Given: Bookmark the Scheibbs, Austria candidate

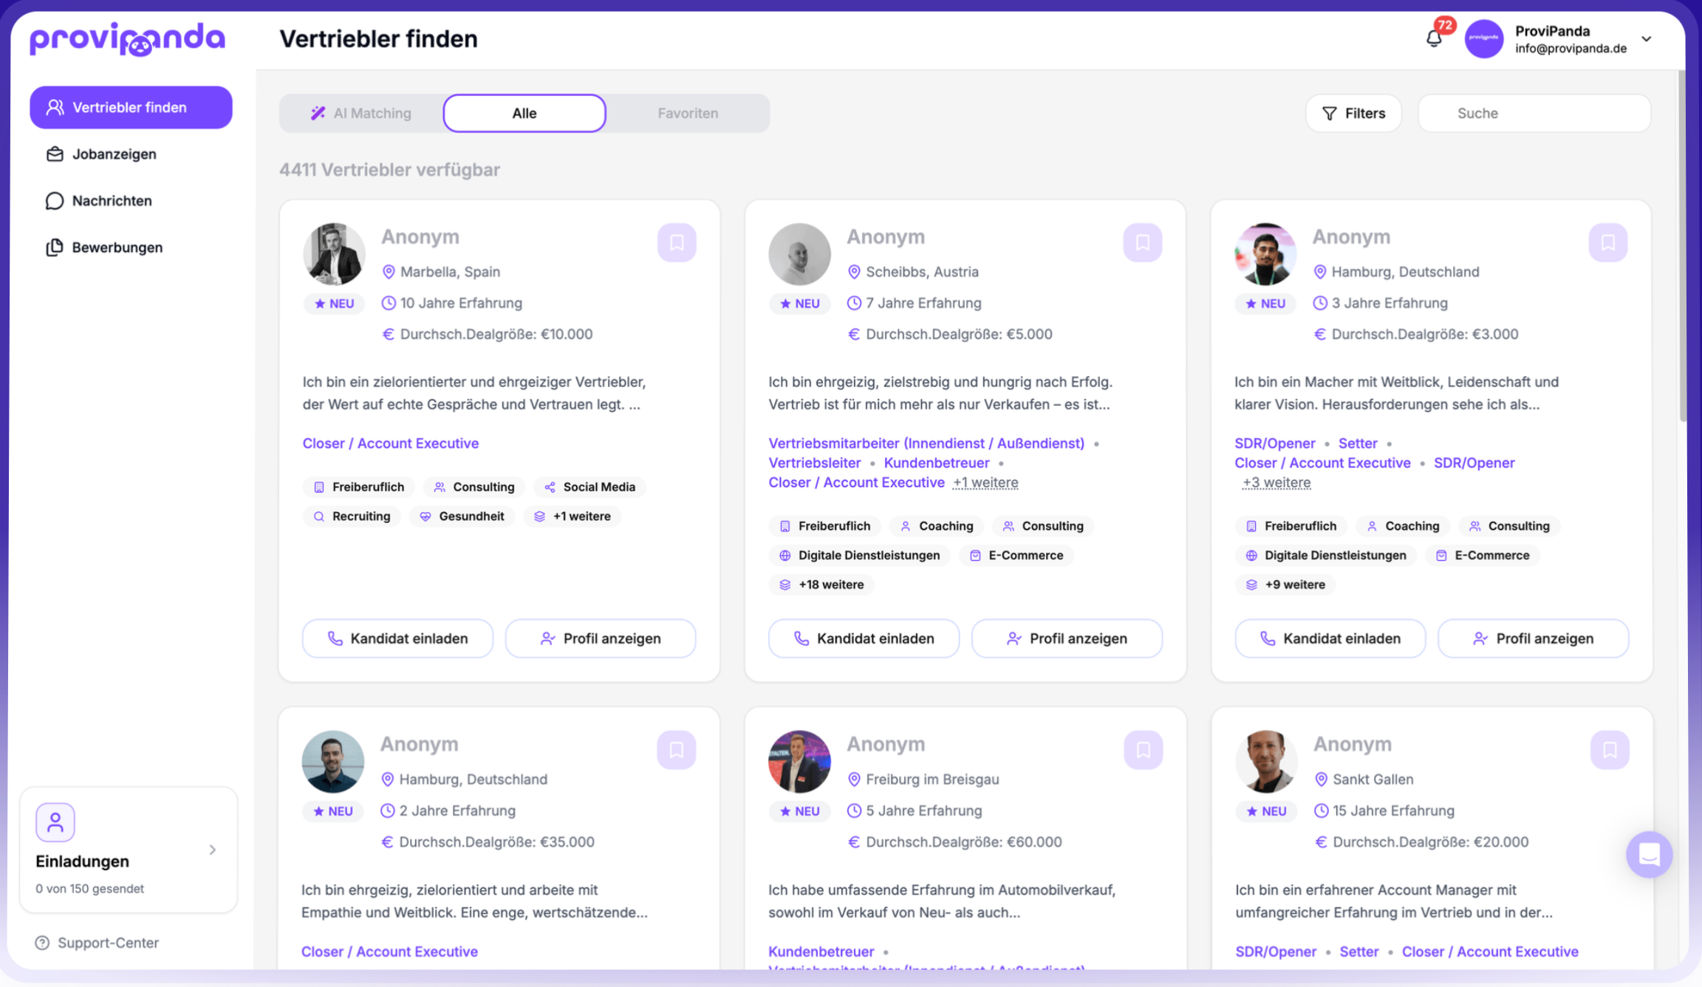Looking at the screenshot, I should [x=1142, y=242].
